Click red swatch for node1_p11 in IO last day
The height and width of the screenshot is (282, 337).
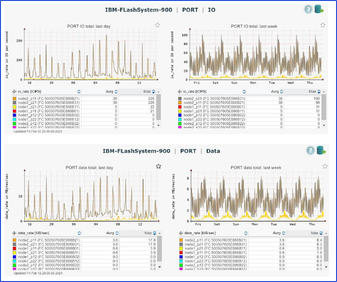(x=14, y=111)
